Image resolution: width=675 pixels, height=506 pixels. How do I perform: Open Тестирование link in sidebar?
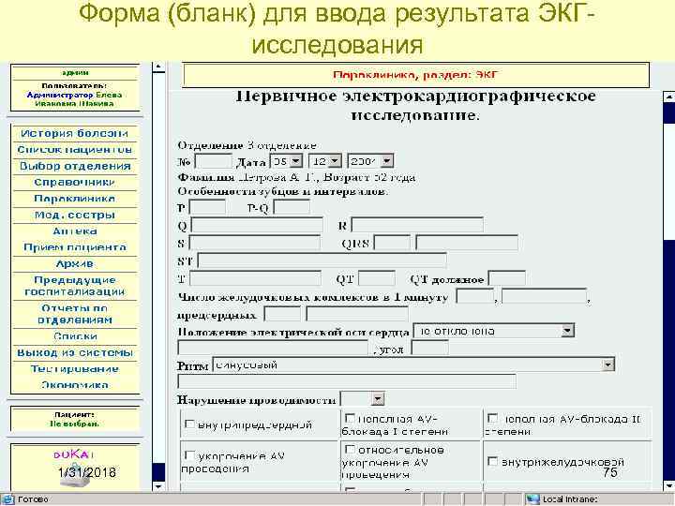point(74,369)
